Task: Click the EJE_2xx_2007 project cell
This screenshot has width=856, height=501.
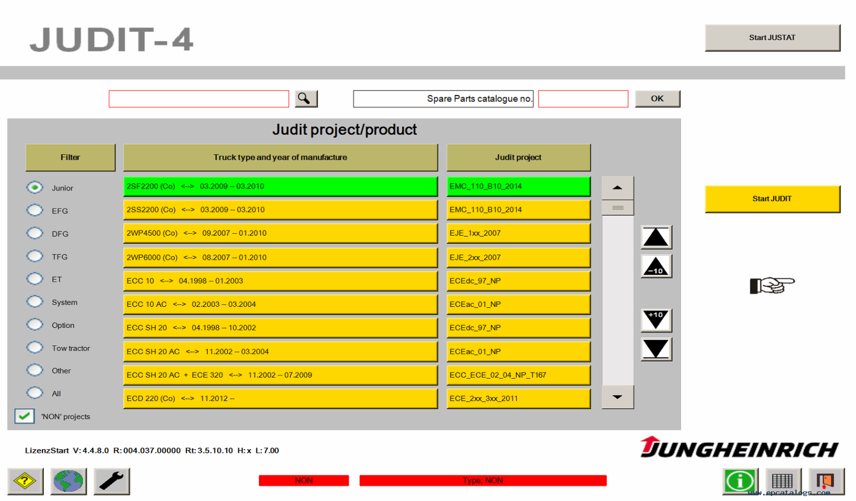Action: click(518, 258)
